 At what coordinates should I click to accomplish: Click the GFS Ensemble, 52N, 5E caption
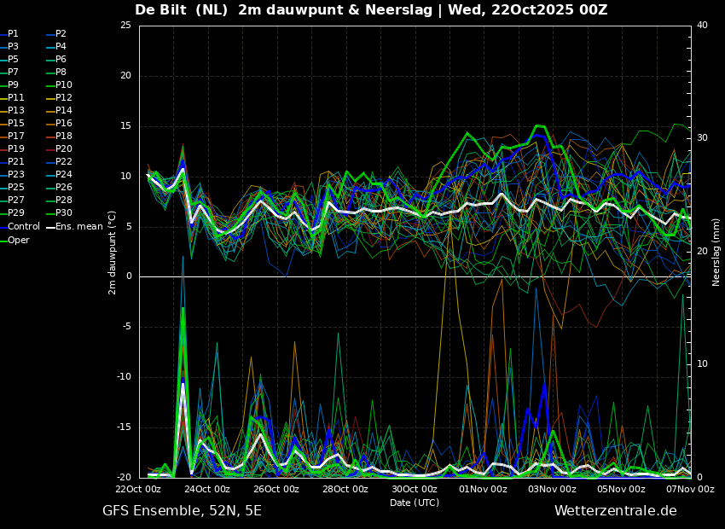pyautogui.click(x=182, y=511)
